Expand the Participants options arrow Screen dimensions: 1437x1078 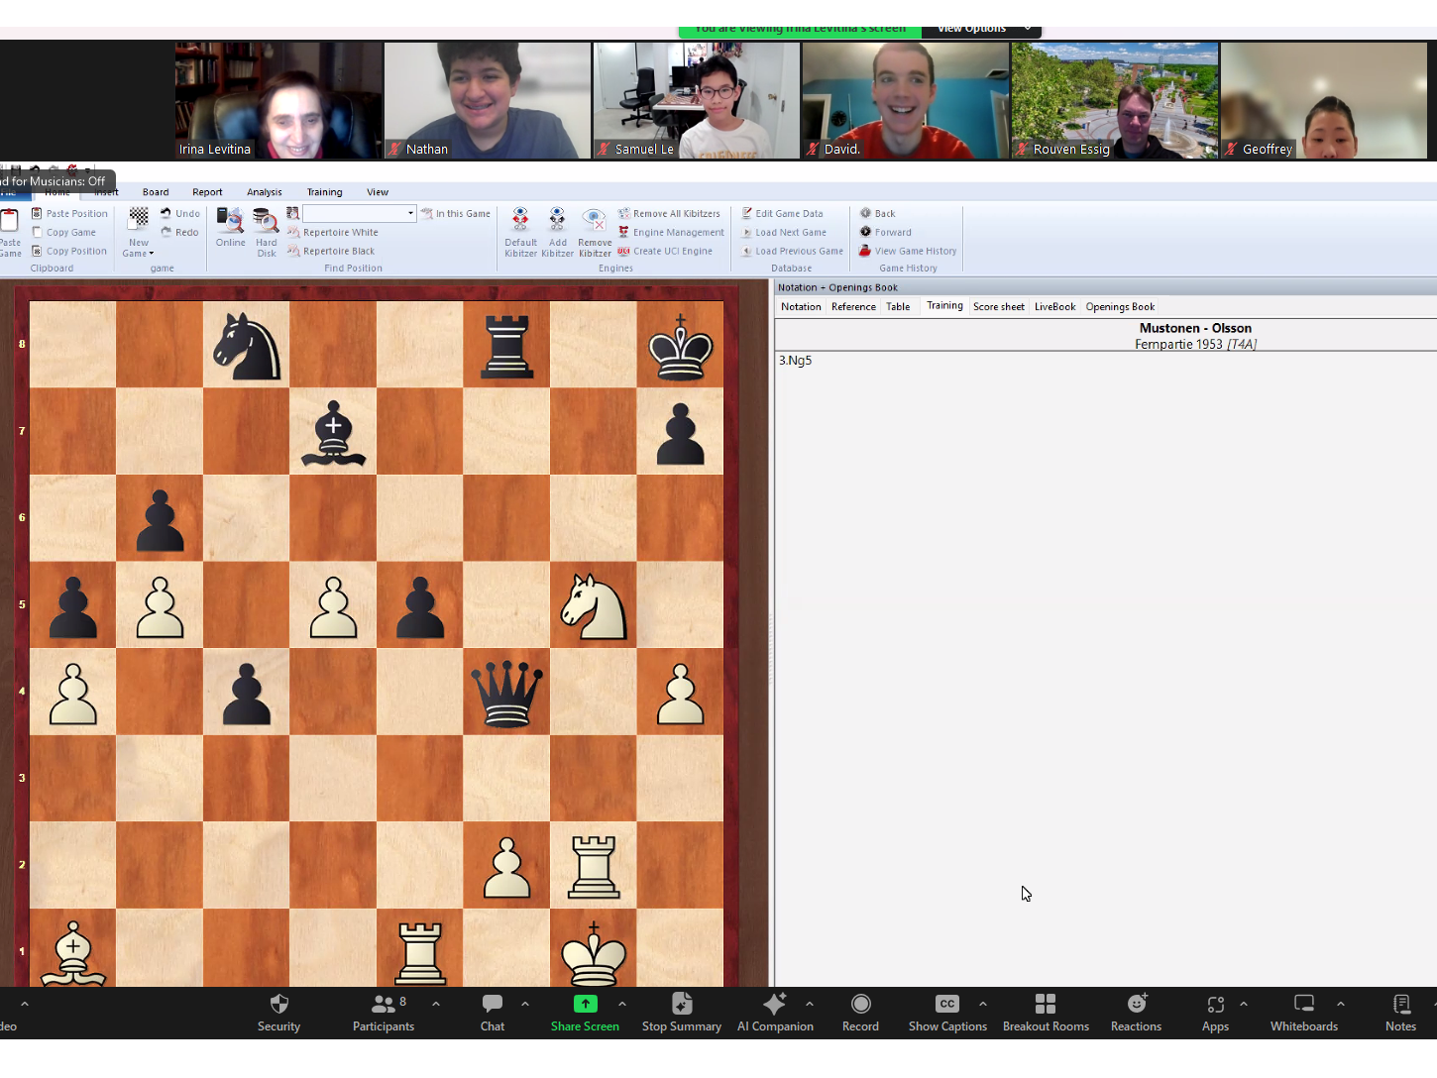point(436,1004)
